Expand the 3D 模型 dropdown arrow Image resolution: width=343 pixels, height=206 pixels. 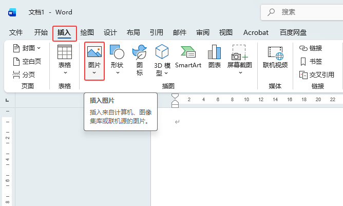[x=166, y=73]
